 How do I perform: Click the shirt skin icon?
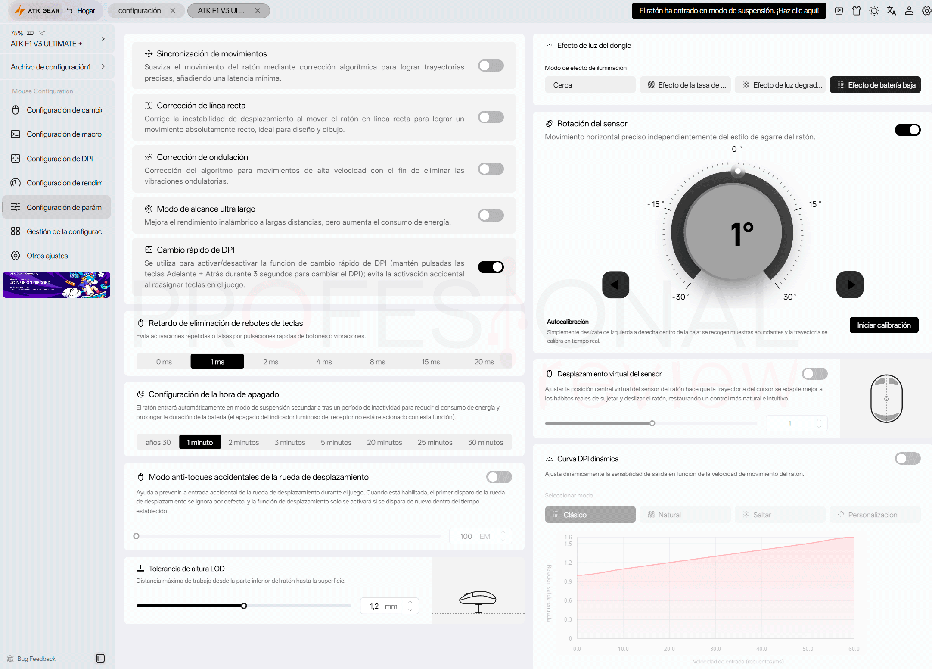click(856, 11)
